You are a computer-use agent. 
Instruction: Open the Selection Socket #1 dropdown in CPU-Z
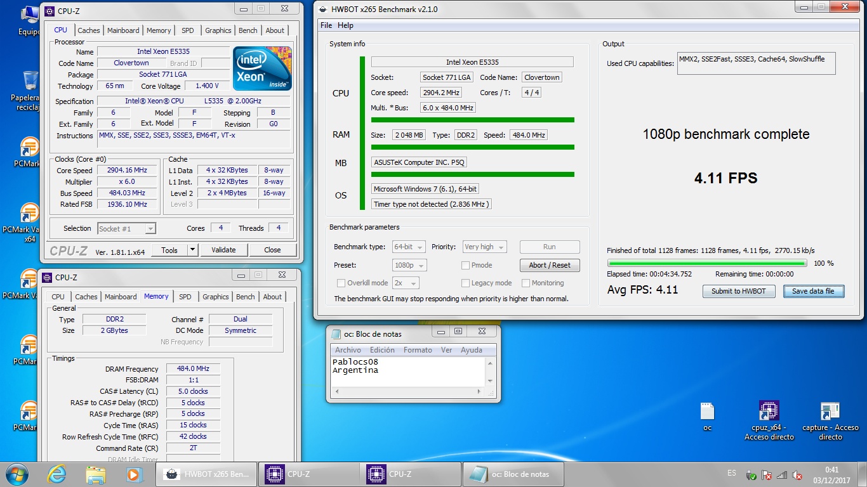(126, 228)
